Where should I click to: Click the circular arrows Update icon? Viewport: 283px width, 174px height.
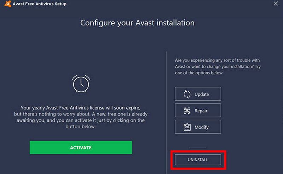pyautogui.click(x=187, y=94)
